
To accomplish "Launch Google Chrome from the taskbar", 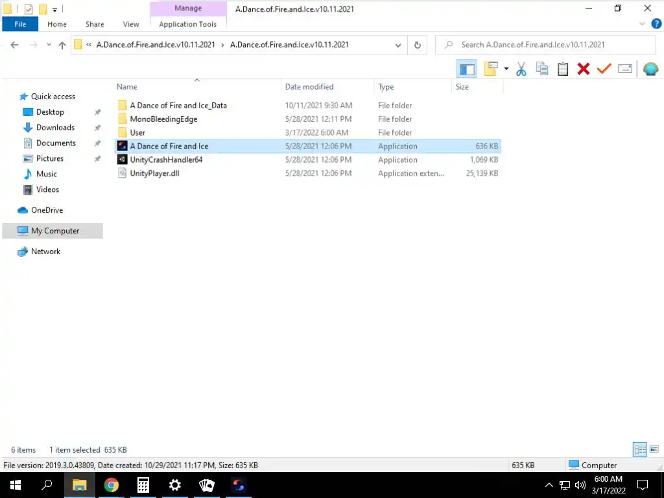I will pyautogui.click(x=111, y=485).
